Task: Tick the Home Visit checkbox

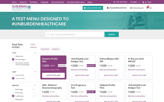Action: click(13, 75)
